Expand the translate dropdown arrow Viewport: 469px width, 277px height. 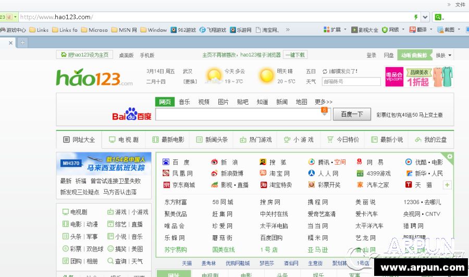tap(431, 30)
